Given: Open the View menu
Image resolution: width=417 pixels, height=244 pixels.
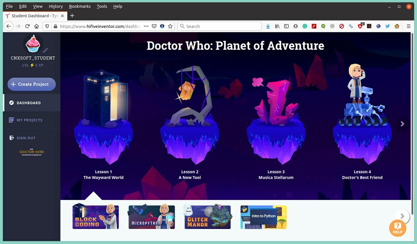Looking at the screenshot, I should pos(38,6).
